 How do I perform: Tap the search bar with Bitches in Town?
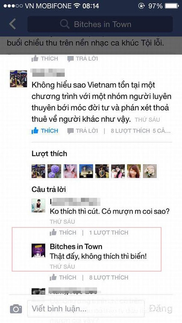100,24
